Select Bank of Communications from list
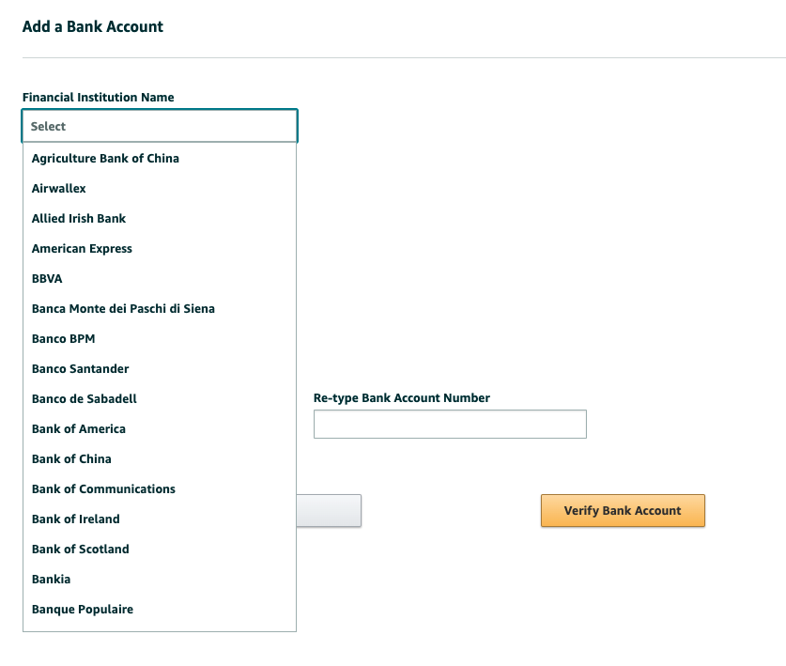786x666 pixels. 103,488
